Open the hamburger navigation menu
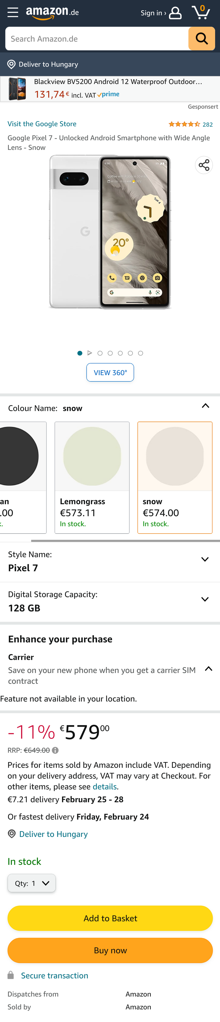 (13, 13)
